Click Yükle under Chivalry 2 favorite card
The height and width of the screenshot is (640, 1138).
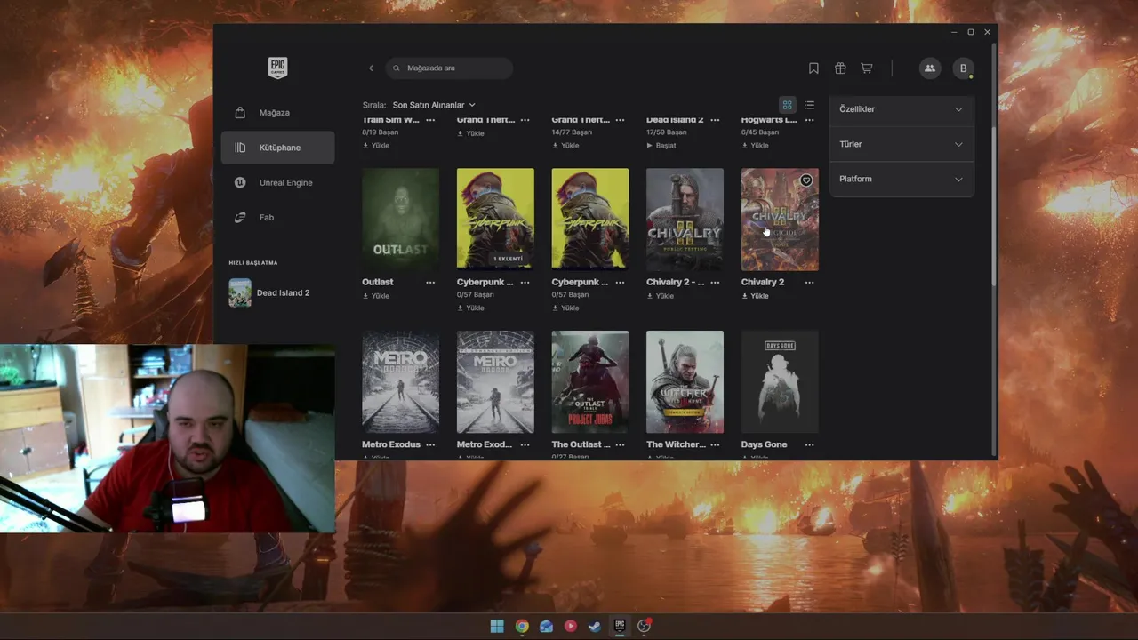(x=755, y=296)
